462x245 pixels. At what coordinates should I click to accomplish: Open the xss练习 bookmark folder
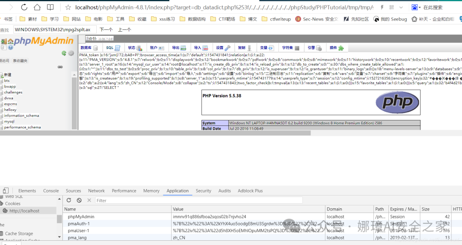tap(163, 19)
